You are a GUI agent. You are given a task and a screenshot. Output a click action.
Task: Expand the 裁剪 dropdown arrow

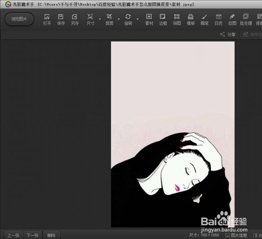point(119,19)
